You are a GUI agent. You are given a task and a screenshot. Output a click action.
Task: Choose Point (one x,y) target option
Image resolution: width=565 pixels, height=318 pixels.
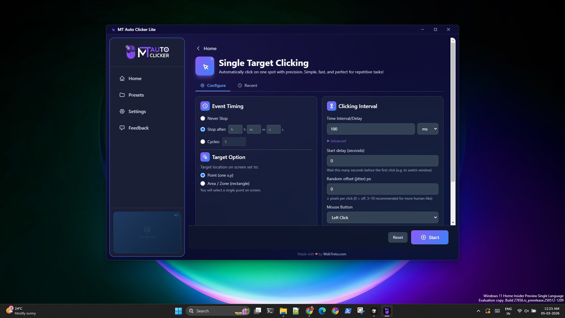(203, 175)
